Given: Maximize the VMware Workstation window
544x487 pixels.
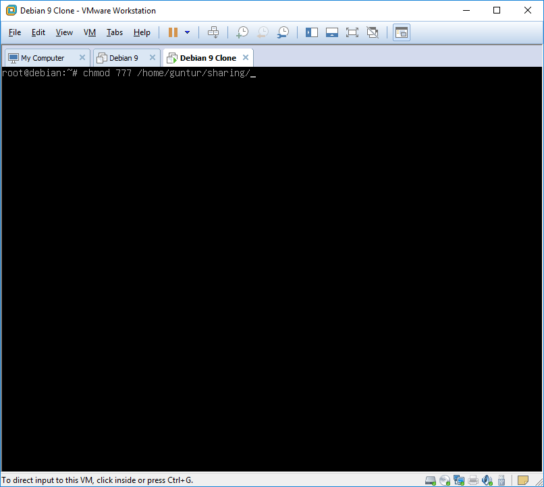Looking at the screenshot, I should 497,10.
